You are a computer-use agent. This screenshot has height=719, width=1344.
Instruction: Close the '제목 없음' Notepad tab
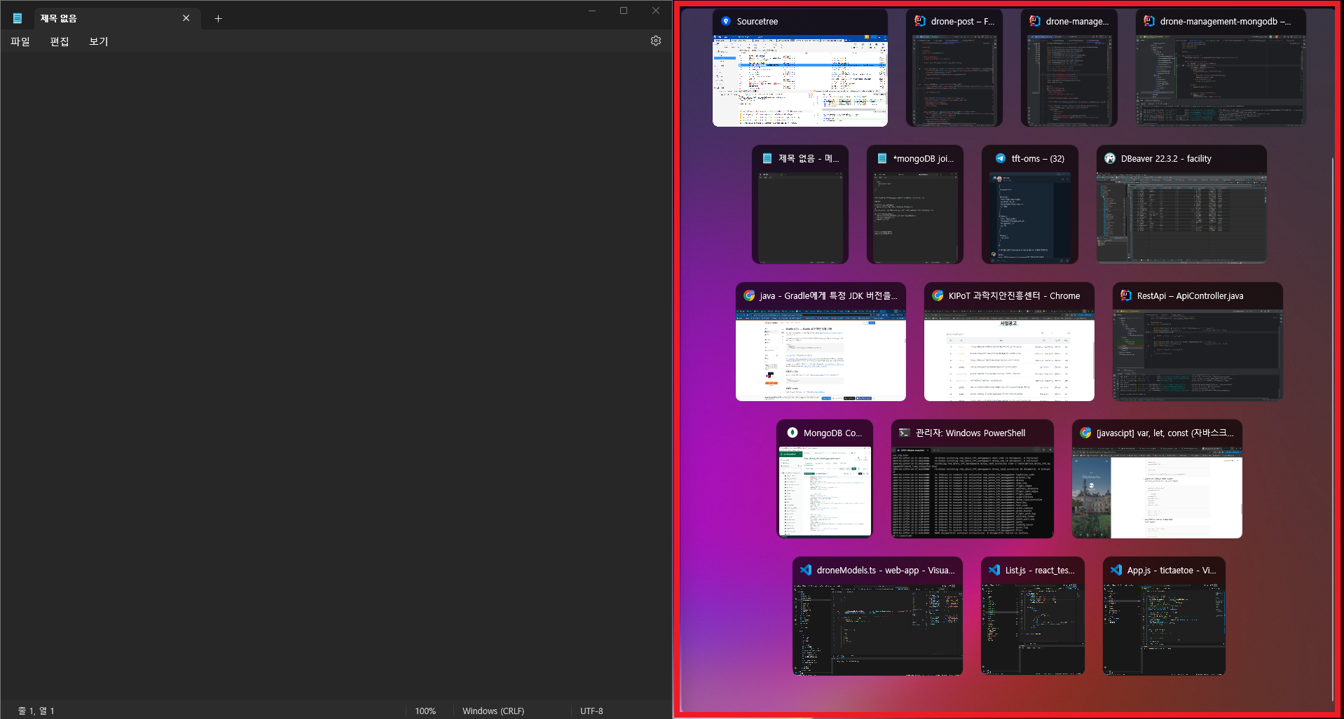pyautogui.click(x=186, y=18)
